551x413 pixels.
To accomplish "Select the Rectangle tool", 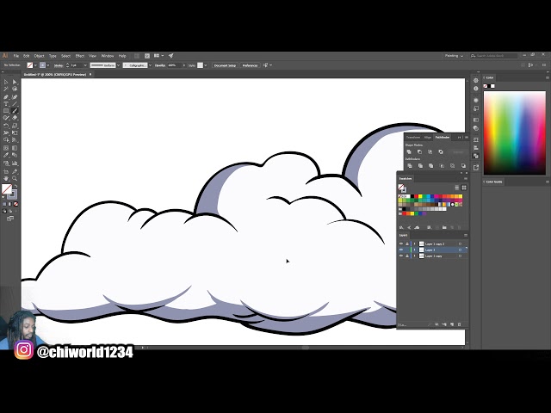I will tap(6, 111).
